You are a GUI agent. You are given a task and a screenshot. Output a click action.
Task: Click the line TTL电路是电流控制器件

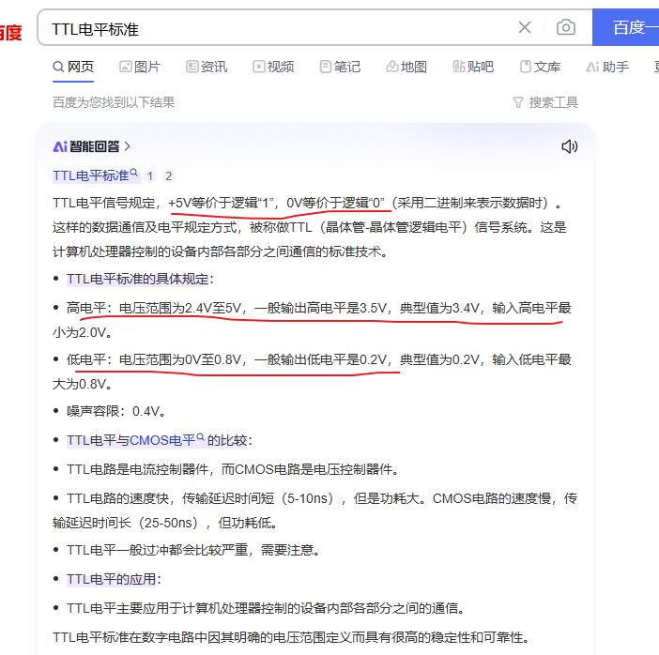click(233, 469)
